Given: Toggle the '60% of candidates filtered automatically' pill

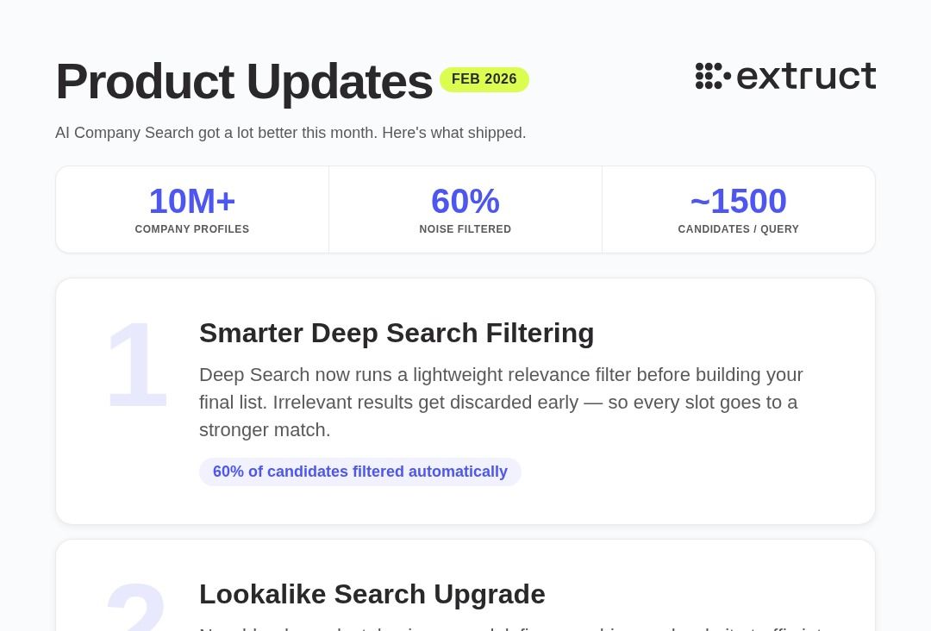Looking at the screenshot, I should 359,472.
